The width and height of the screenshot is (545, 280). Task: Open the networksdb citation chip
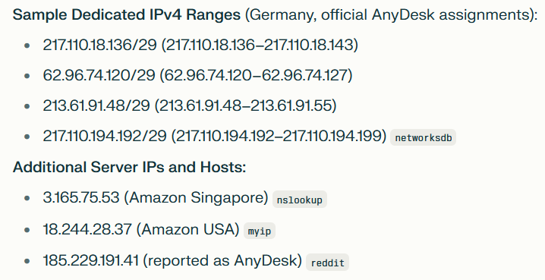tap(423, 137)
